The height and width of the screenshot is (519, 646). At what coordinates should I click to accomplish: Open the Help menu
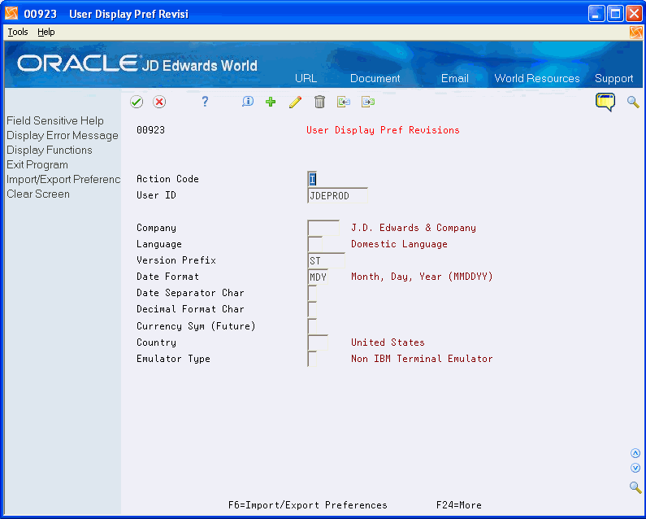tap(46, 32)
